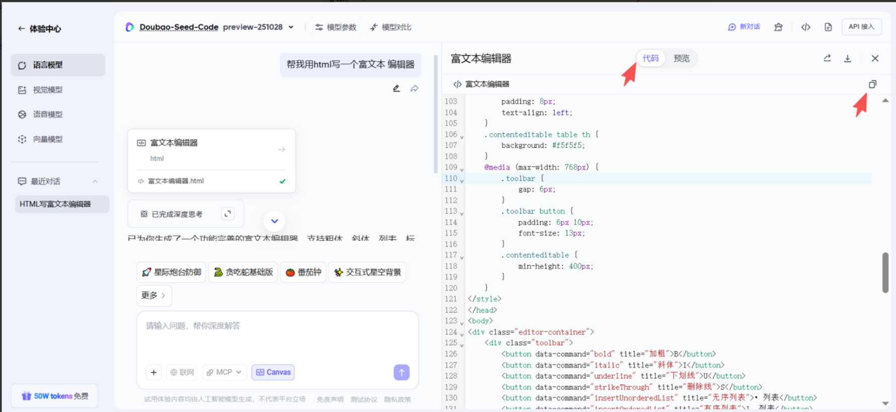Send the message with the arrow button
This screenshot has height=412, width=896.
pyautogui.click(x=401, y=372)
